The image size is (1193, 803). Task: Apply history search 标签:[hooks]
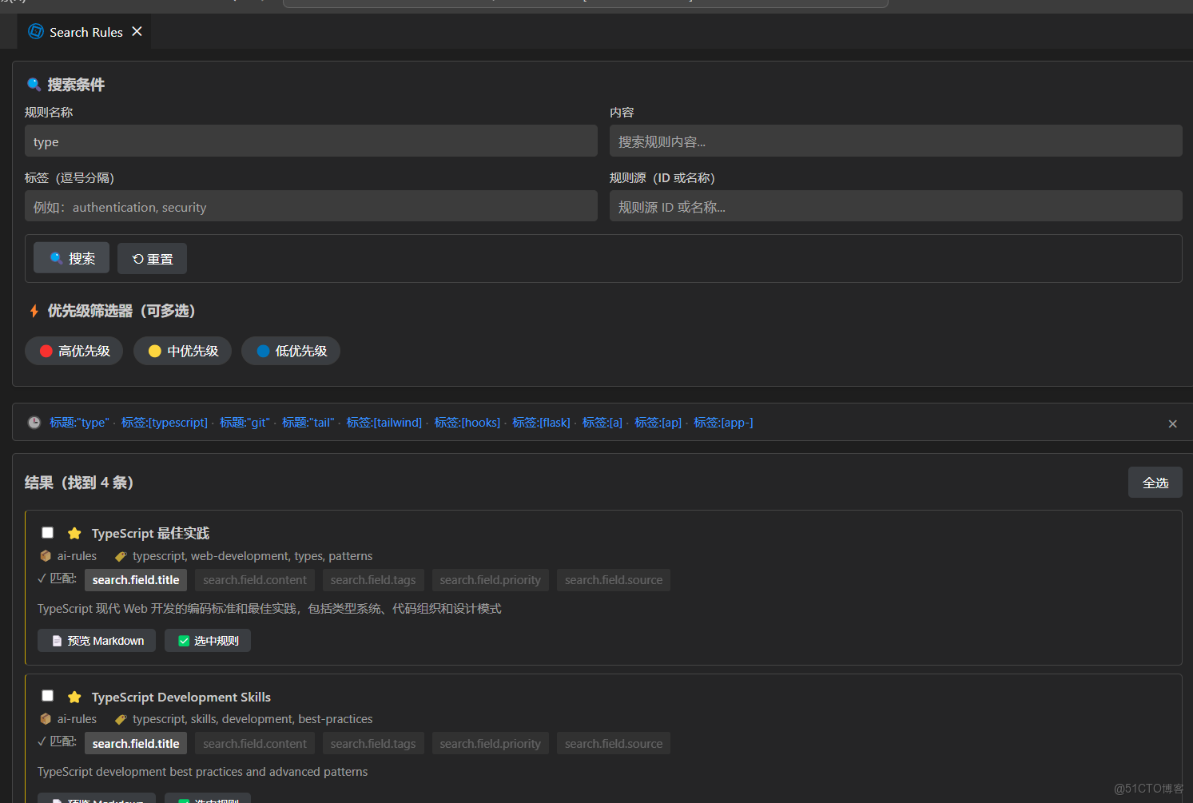[467, 423]
